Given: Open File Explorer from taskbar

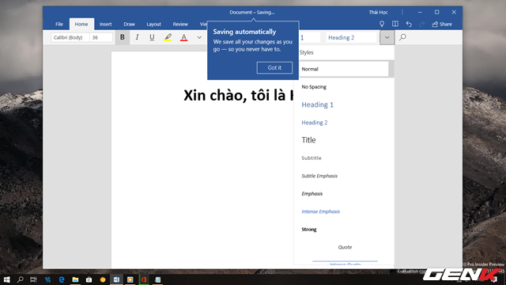Looking at the screenshot, I should [x=75, y=279].
